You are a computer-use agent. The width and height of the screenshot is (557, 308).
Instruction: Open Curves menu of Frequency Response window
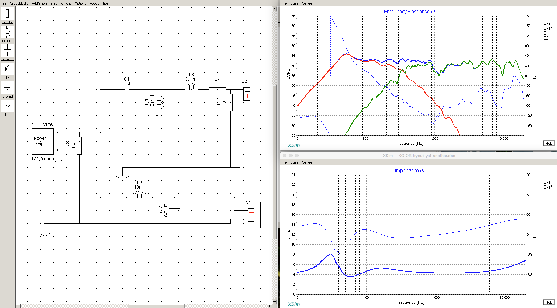pyautogui.click(x=307, y=3)
